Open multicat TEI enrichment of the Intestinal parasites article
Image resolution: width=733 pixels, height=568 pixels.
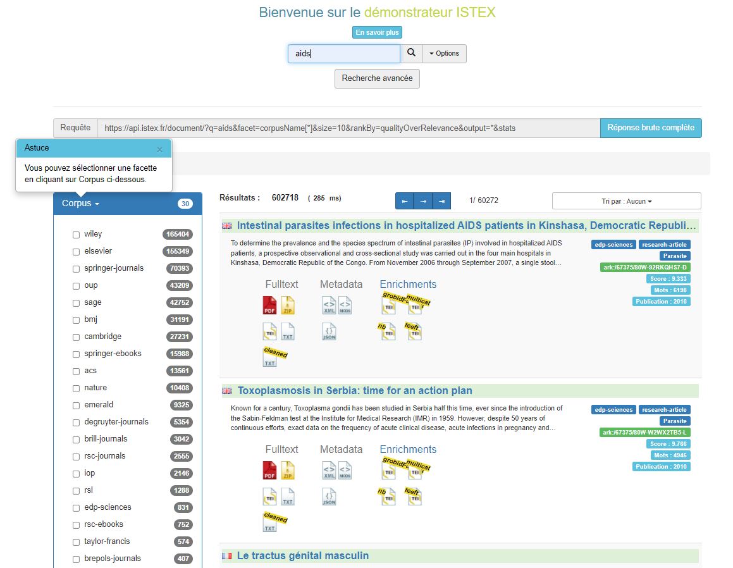point(416,304)
